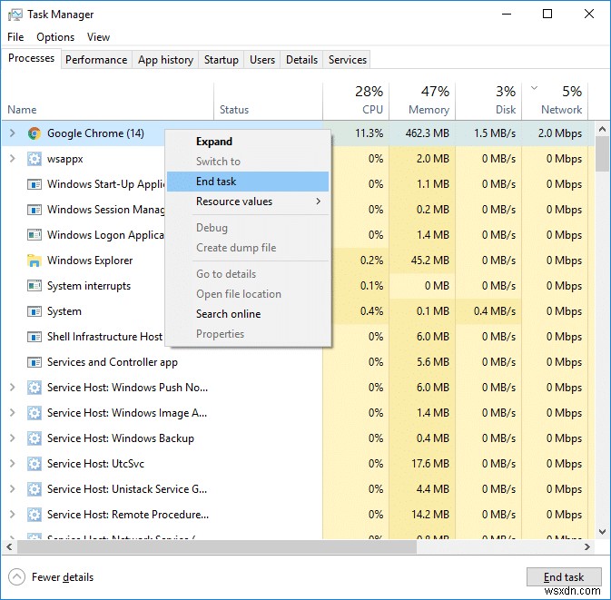Switch to the Performance tab

point(96,60)
